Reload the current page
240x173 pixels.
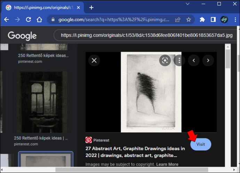[29, 19]
